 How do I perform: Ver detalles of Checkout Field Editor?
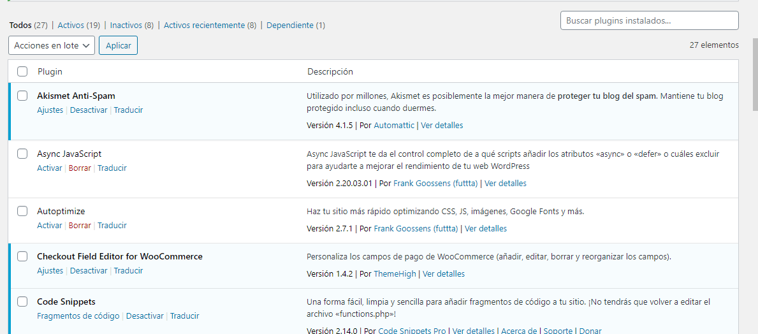[x=444, y=273]
